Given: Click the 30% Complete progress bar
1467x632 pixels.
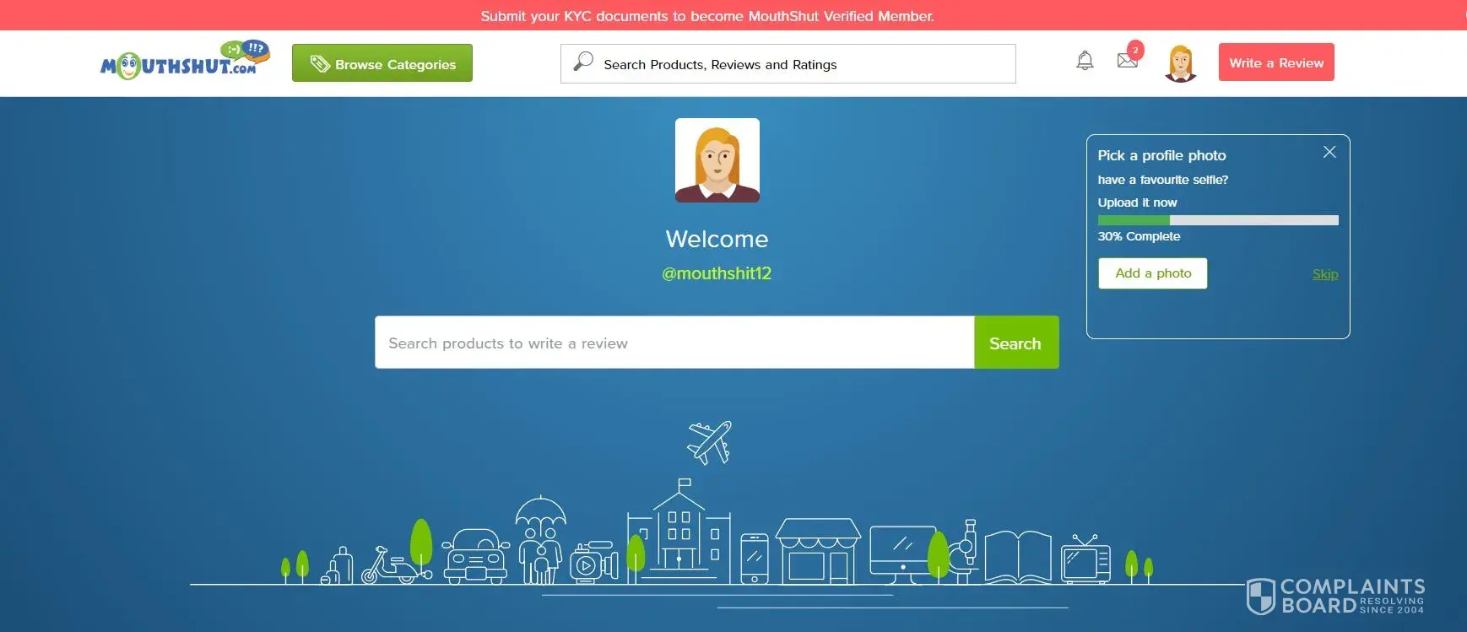Looking at the screenshot, I should 1218,220.
